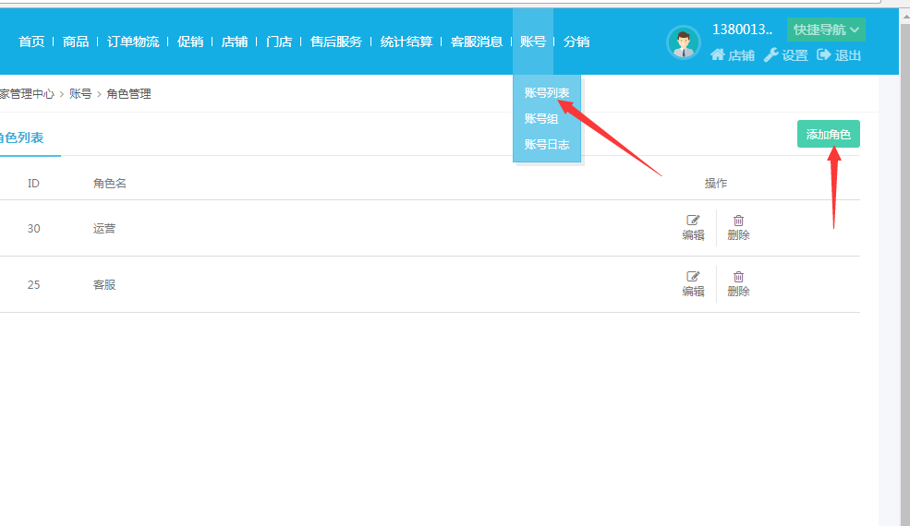Open the 售后服务 navigation item
Image resolution: width=910 pixels, height=526 pixels.
tap(336, 42)
